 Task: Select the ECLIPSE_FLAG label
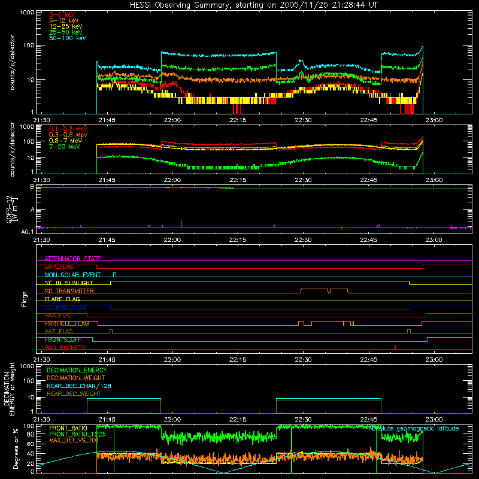[65, 307]
